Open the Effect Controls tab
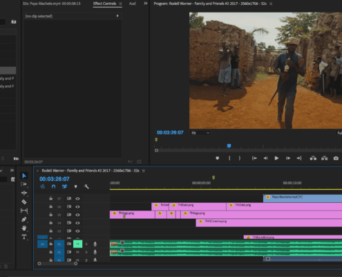This screenshot has width=342, height=277. [105, 3]
